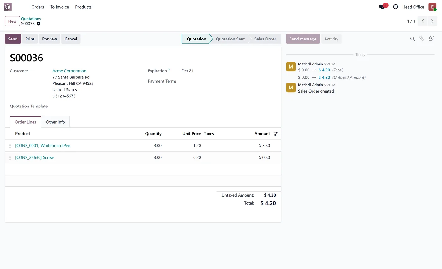
Task: Click the S00036 order title
Action: (x=27, y=58)
